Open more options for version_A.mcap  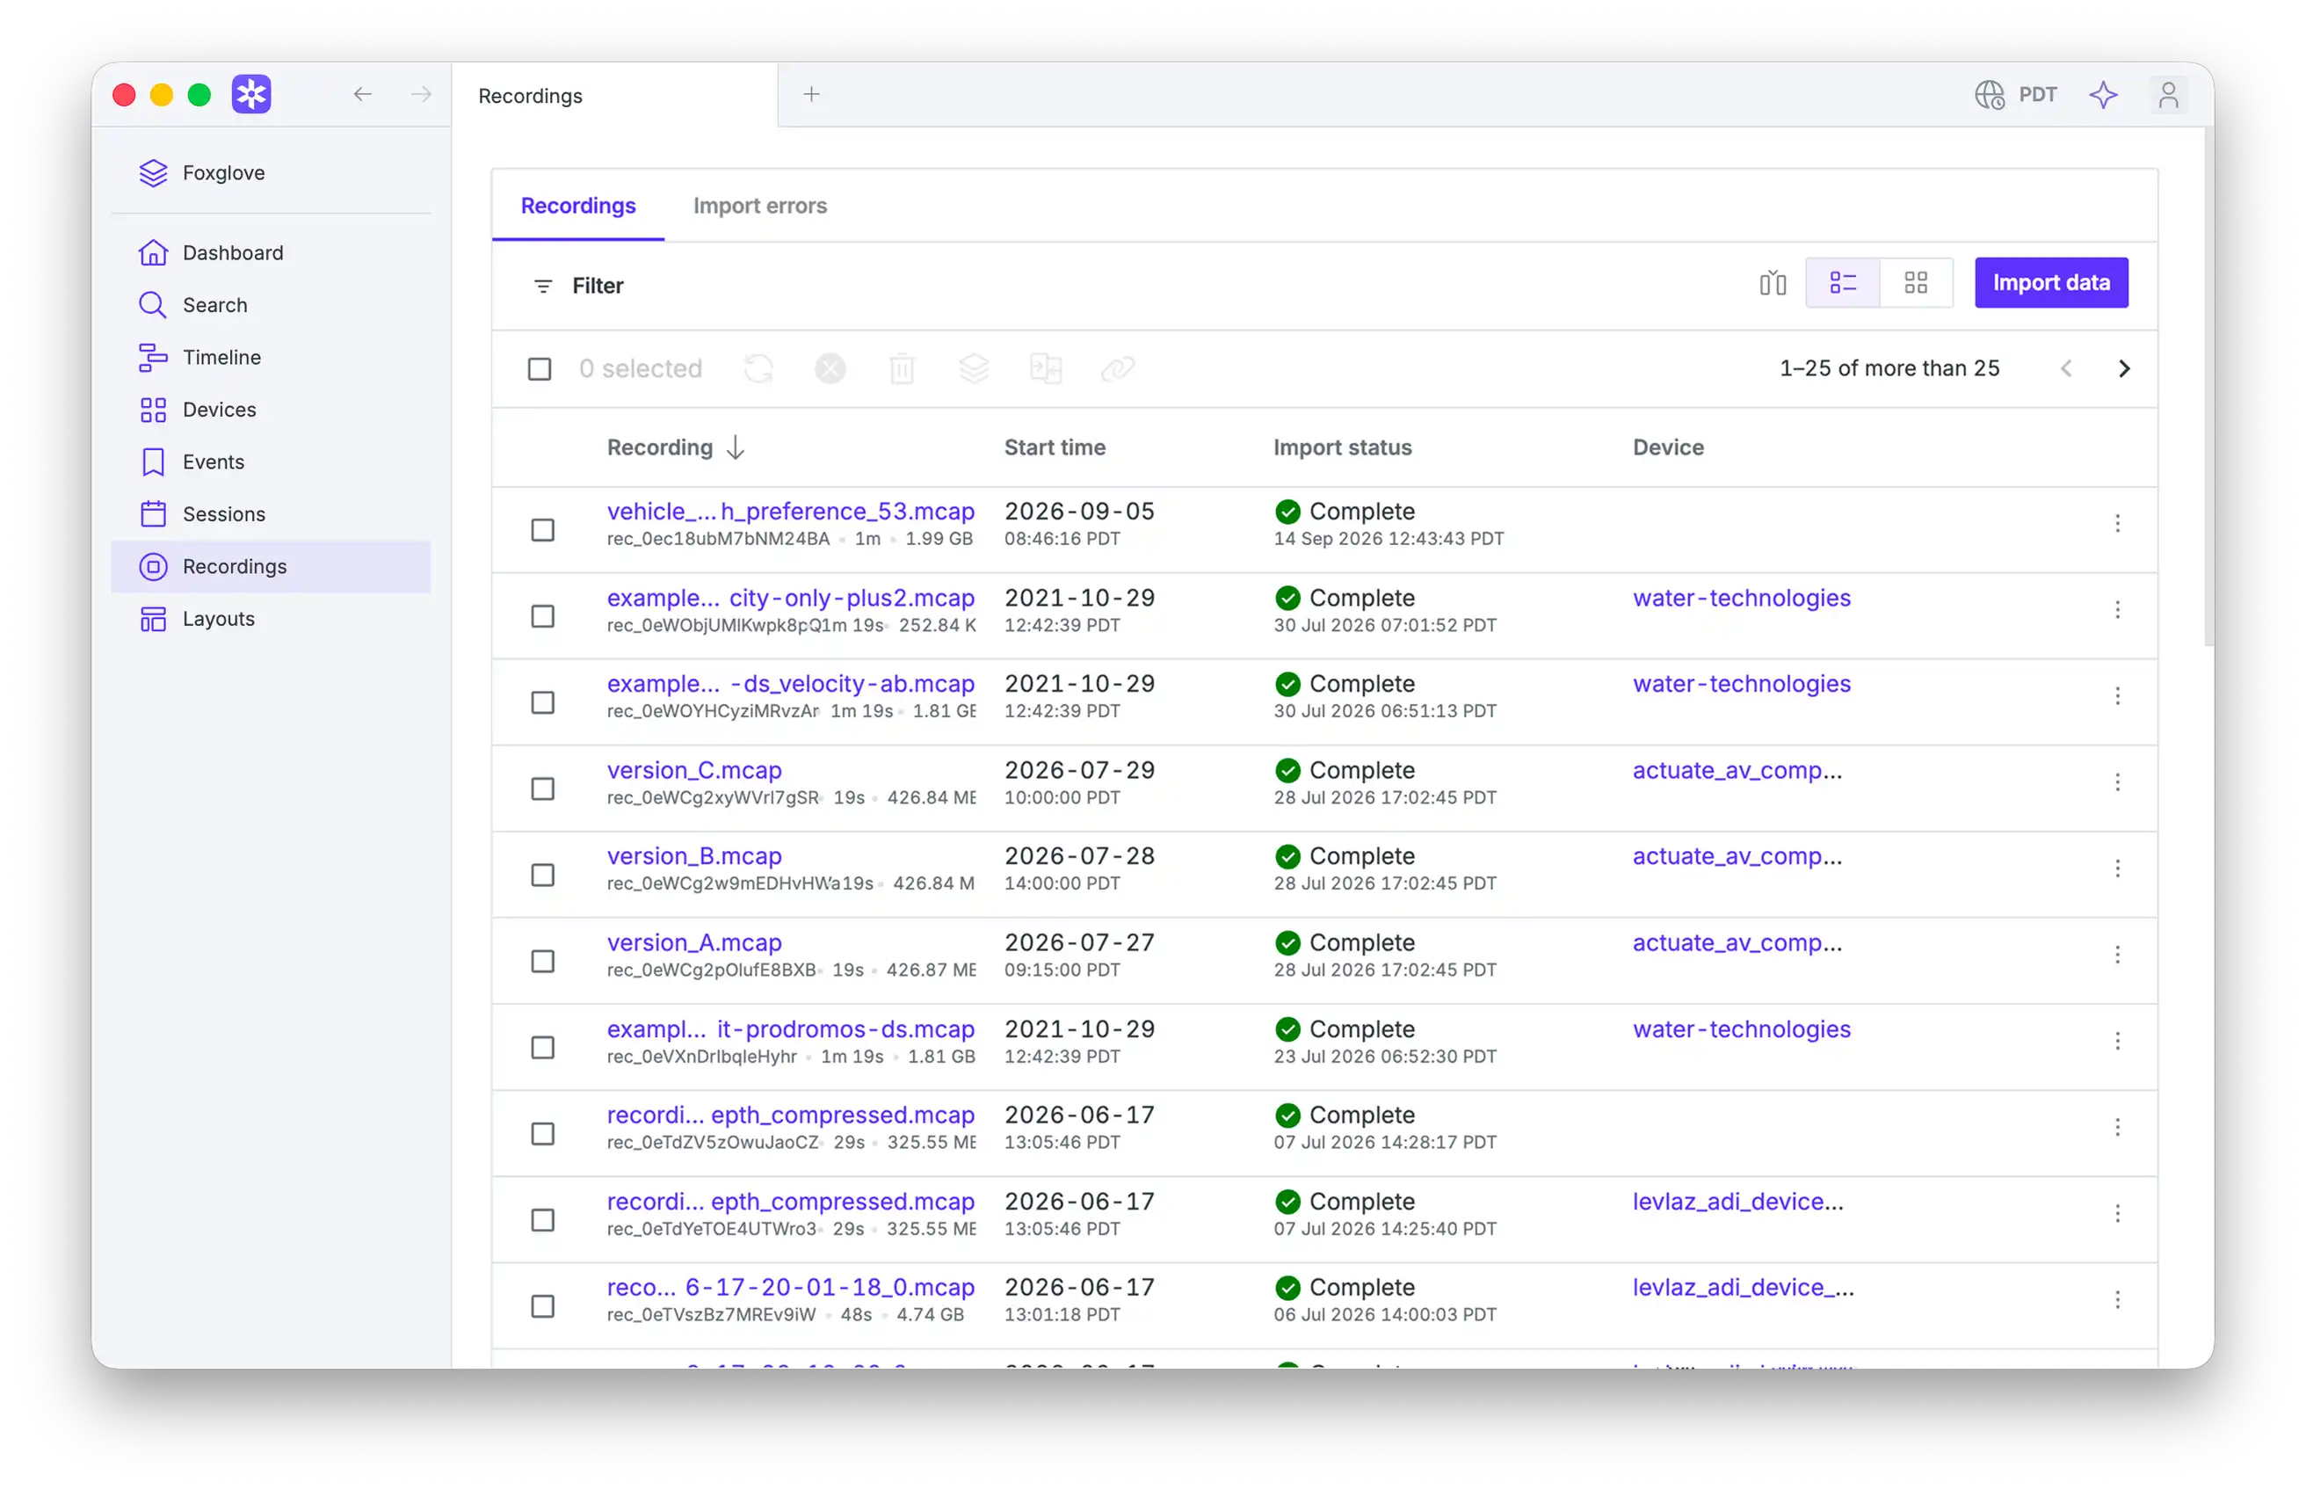2117,954
